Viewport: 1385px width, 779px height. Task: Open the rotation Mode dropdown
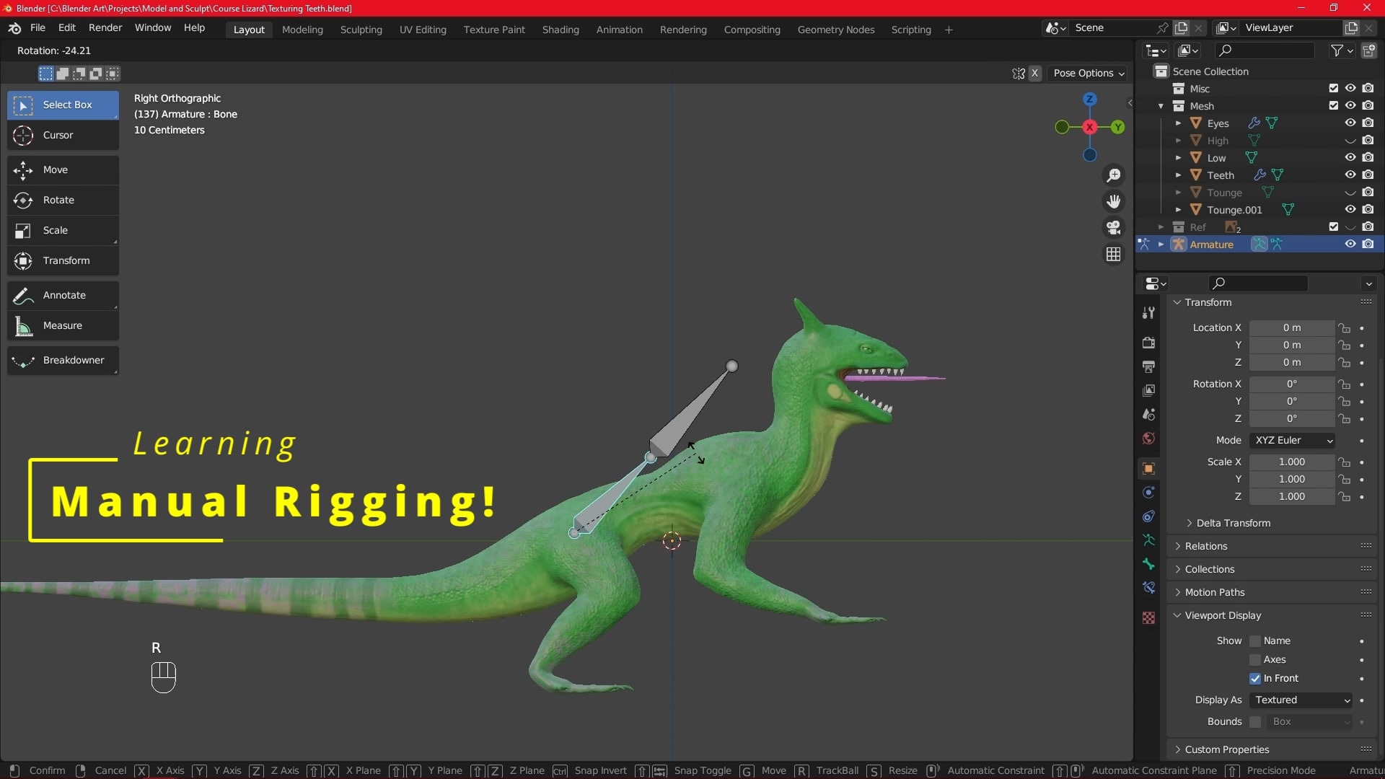(x=1291, y=440)
